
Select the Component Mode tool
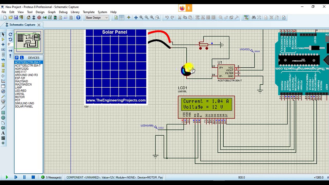click(3, 39)
